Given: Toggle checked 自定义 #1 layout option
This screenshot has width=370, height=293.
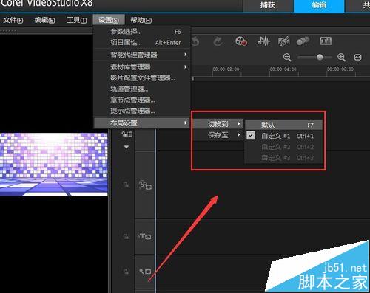Looking at the screenshot, I should point(283,136).
